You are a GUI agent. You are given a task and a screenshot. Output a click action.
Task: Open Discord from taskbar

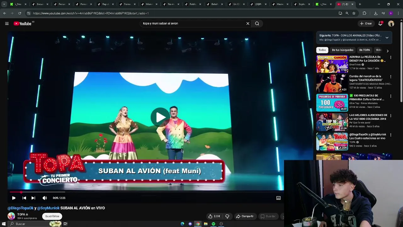click(190, 224)
